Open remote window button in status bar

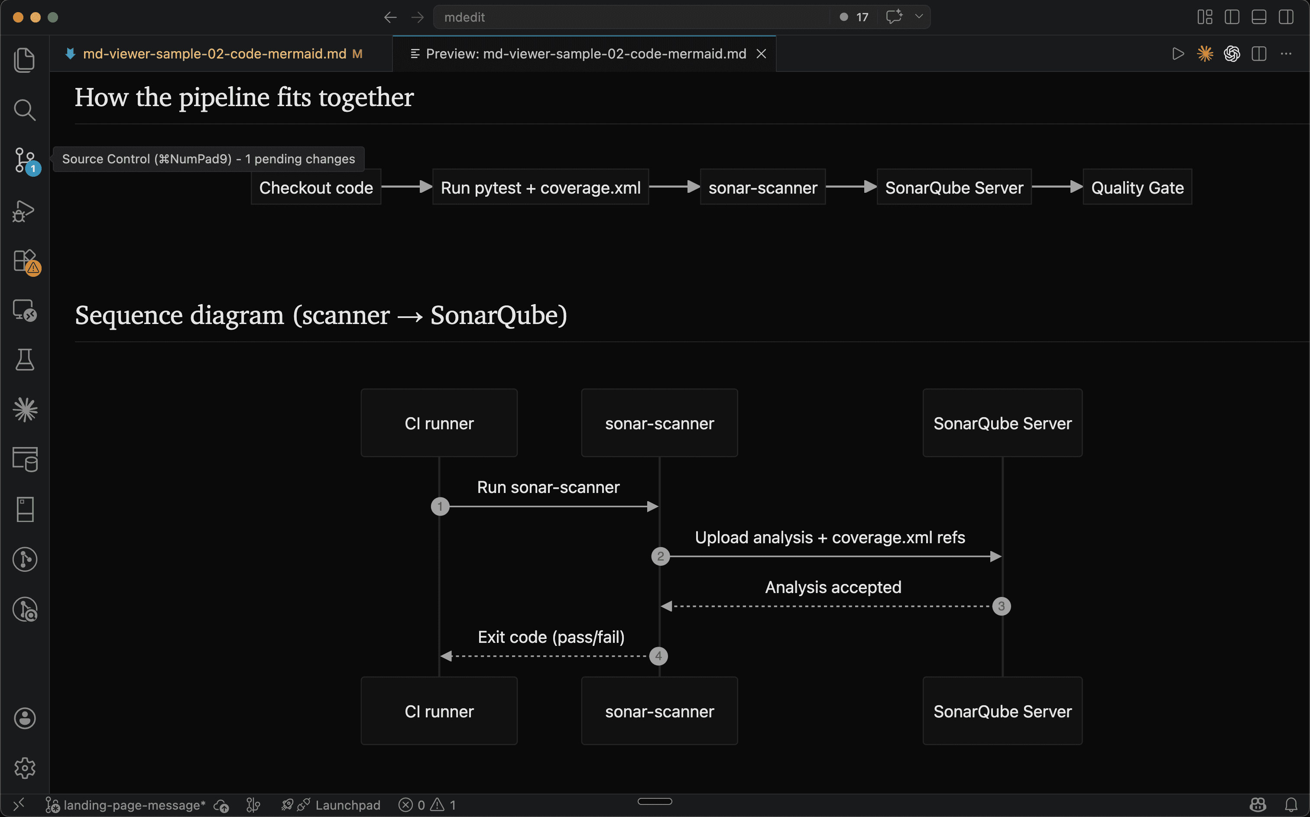click(19, 805)
